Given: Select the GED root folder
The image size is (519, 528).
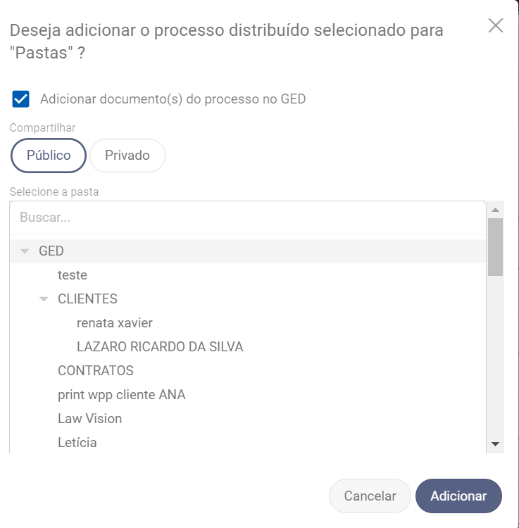Looking at the screenshot, I should click(51, 251).
